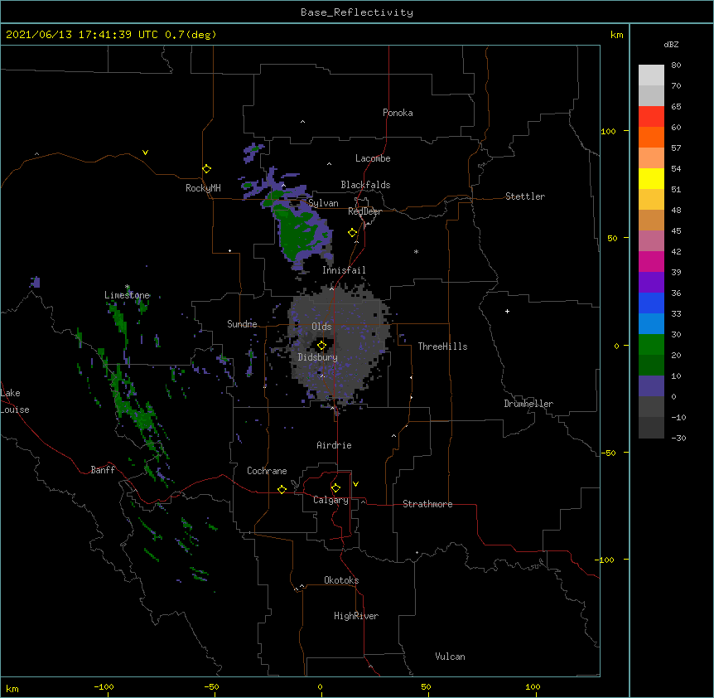Pick the dark orange swatch below red
Screen dimensions: 714x698
coord(651,137)
